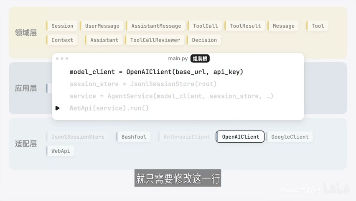Click the ToolCallReviewer chip
This screenshot has width=356, height=201.
pyautogui.click(x=155, y=40)
